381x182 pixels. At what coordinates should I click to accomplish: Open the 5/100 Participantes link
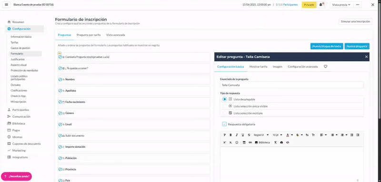tap(287, 5)
